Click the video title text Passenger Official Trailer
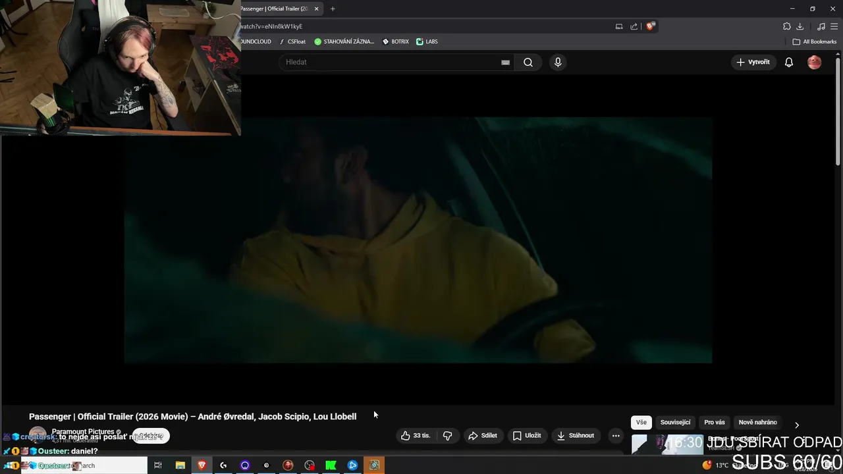Viewport: 843px width, 474px height. click(x=193, y=417)
